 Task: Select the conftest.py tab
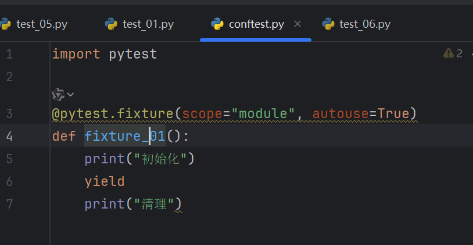[256, 24]
